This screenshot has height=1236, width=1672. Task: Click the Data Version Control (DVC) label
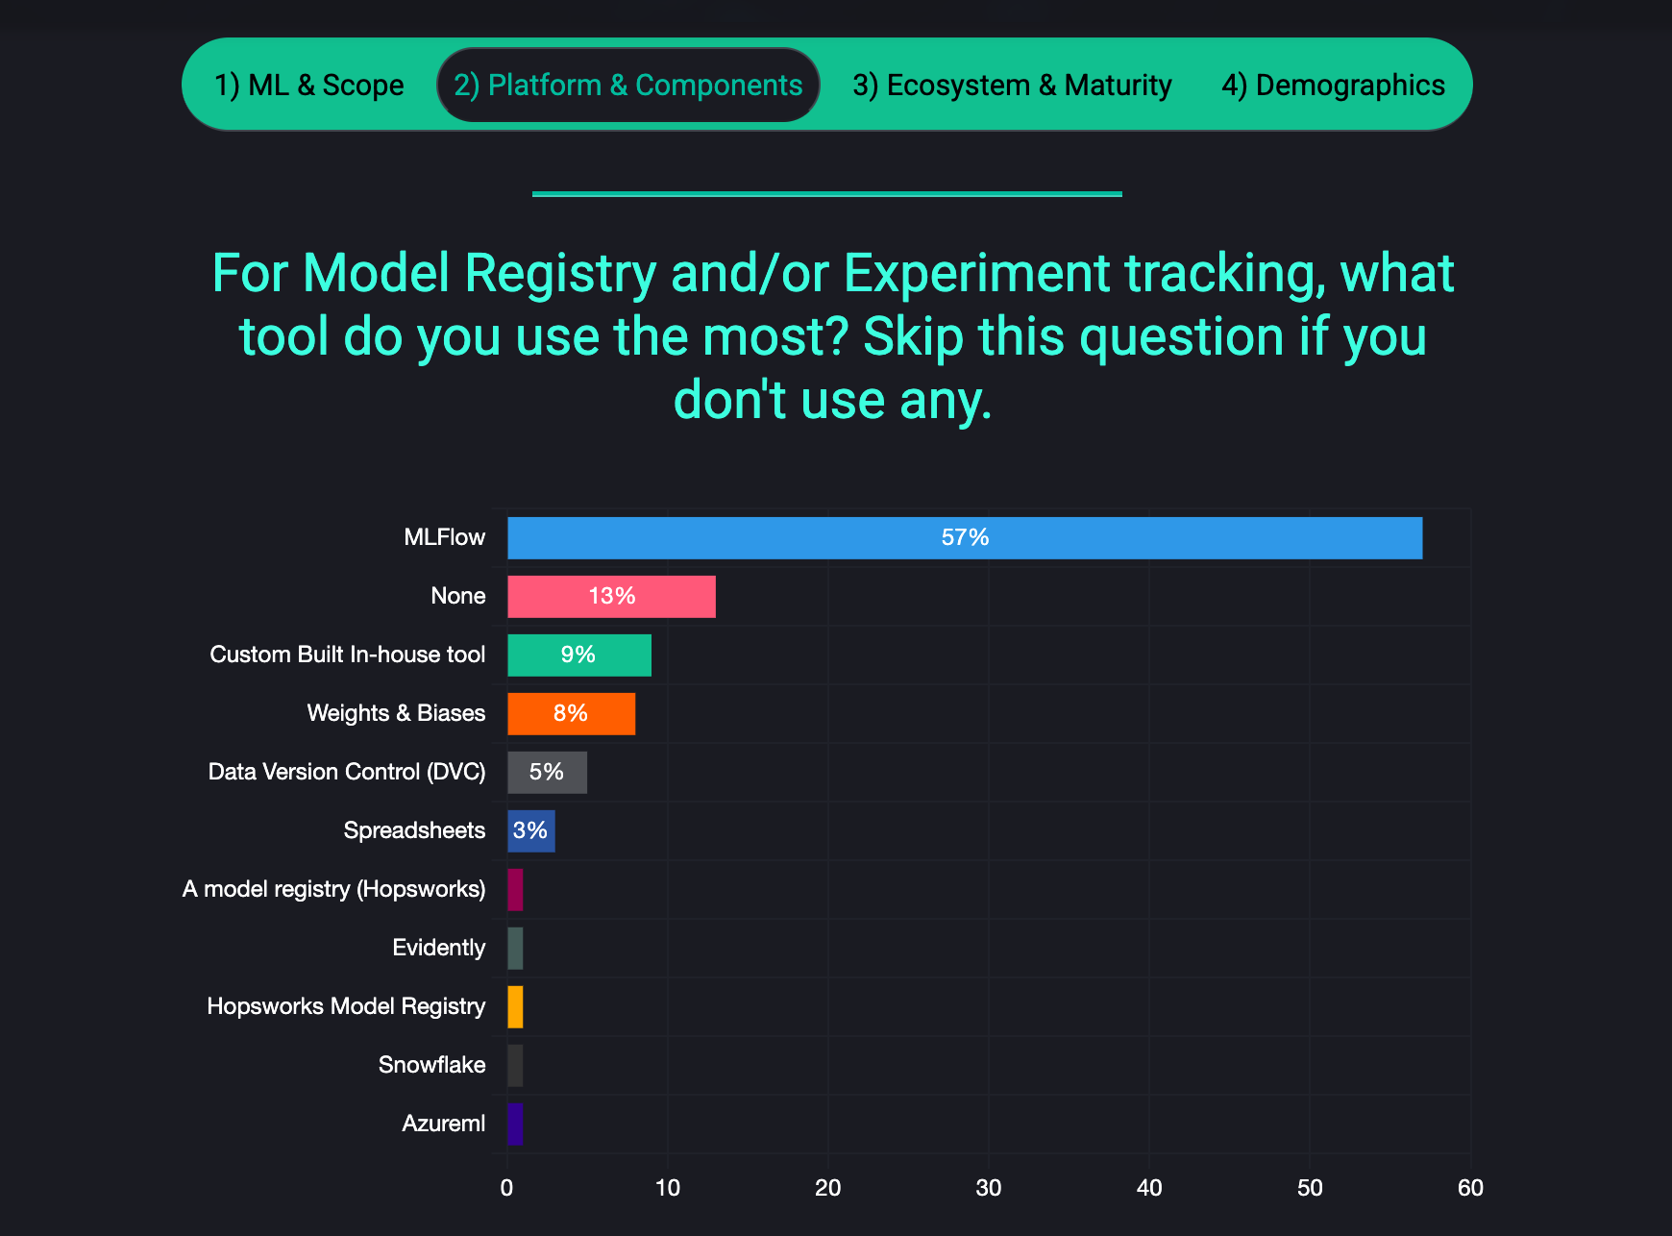point(347,772)
